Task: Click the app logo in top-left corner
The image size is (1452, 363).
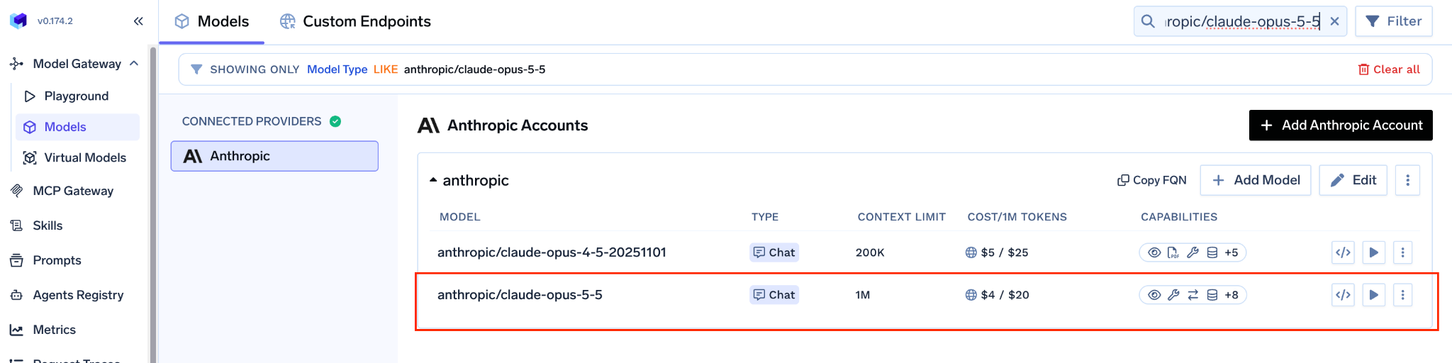Action: tap(18, 21)
